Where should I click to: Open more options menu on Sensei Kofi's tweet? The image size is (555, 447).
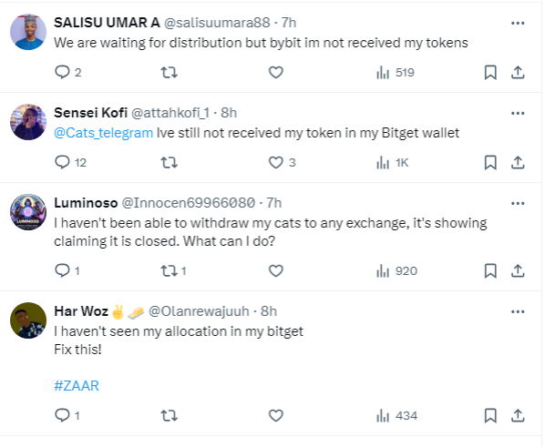[518, 112]
